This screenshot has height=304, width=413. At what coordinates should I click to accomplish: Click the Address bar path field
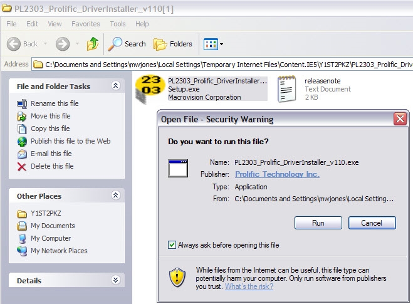[226, 64]
